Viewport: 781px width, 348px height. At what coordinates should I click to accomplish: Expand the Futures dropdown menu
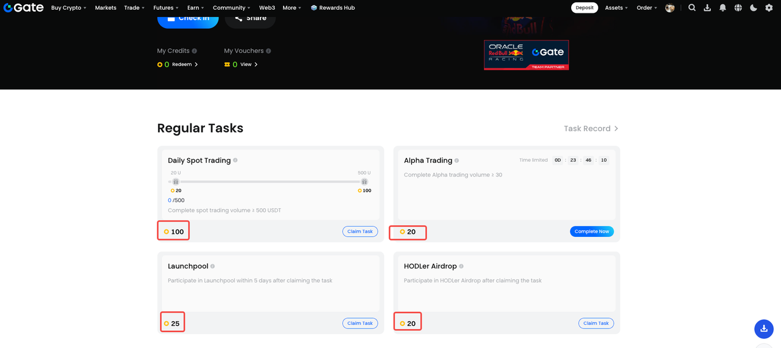point(166,8)
